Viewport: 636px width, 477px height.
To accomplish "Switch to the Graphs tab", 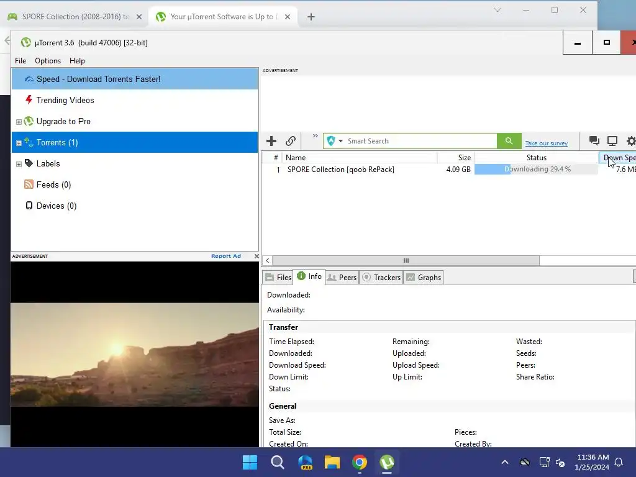I will 424,278.
